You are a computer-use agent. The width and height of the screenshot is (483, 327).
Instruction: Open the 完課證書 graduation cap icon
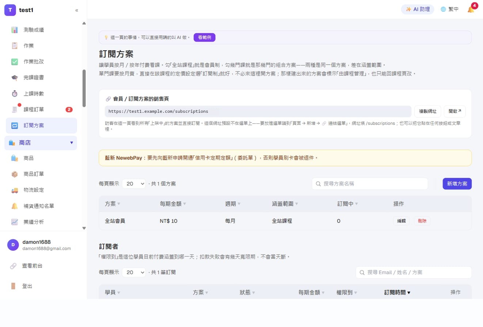tap(15, 78)
